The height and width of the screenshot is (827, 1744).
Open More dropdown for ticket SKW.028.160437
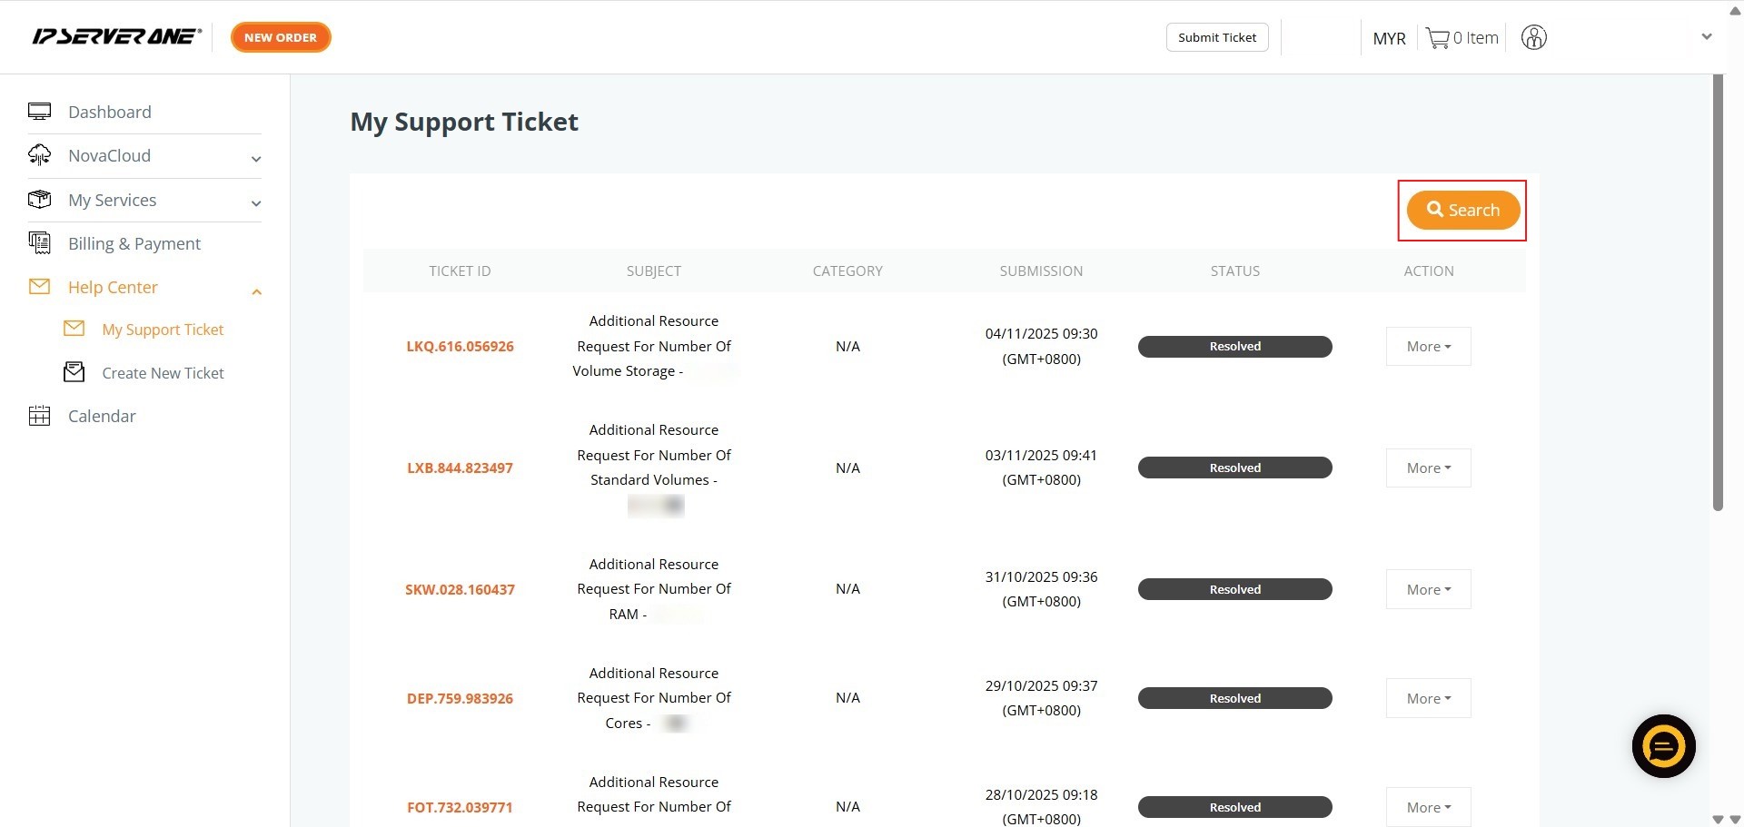1428,589
